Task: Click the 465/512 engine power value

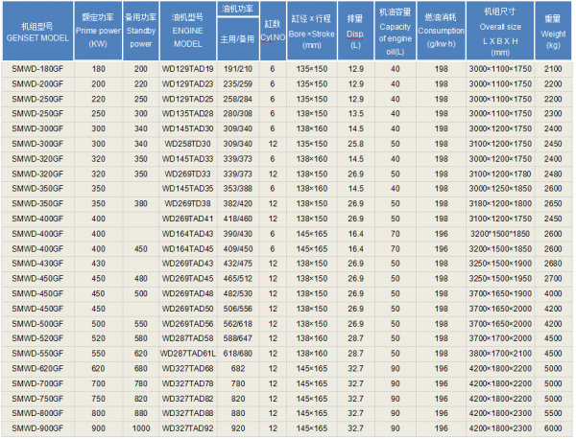Action: pyautogui.click(x=238, y=279)
